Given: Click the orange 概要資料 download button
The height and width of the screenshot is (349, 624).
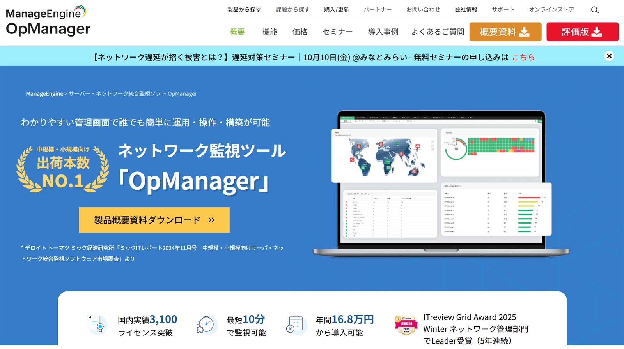Looking at the screenshot, I should click(505, 32).
